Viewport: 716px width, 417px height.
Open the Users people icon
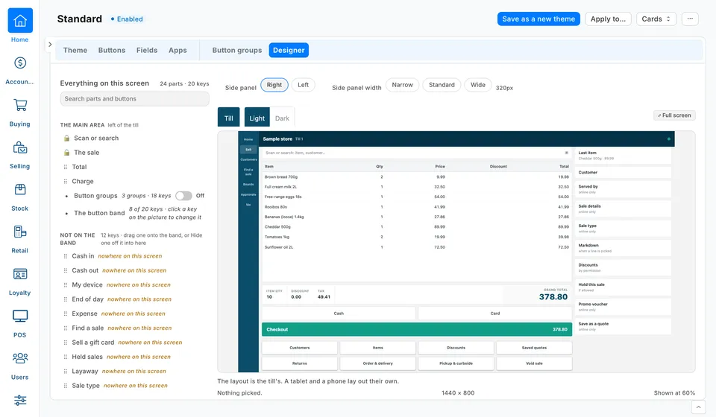[x=20, y=358]
